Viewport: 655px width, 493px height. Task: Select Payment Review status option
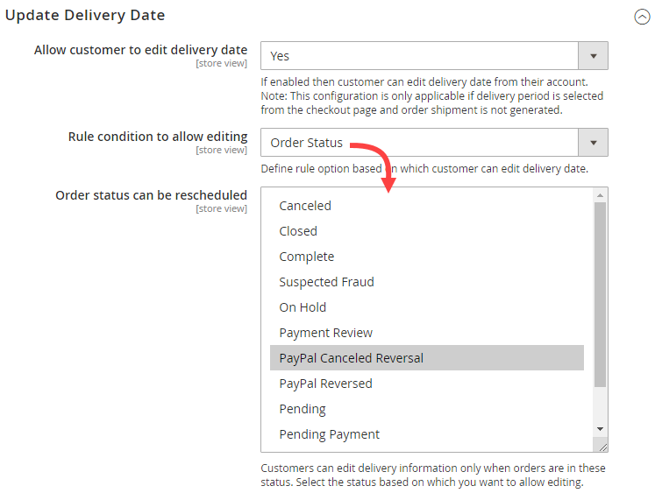(325, 333)
